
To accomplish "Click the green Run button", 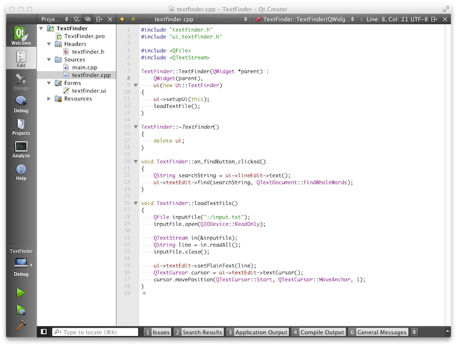I will tap(21, 293).
